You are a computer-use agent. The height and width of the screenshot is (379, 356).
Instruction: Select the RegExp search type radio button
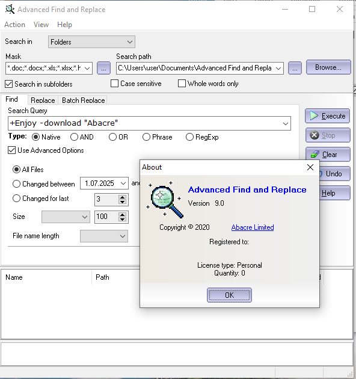(189, 137)
